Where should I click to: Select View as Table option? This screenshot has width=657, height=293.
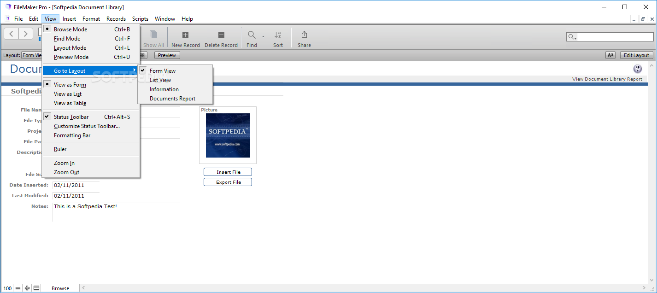click(x=91, y=103)
